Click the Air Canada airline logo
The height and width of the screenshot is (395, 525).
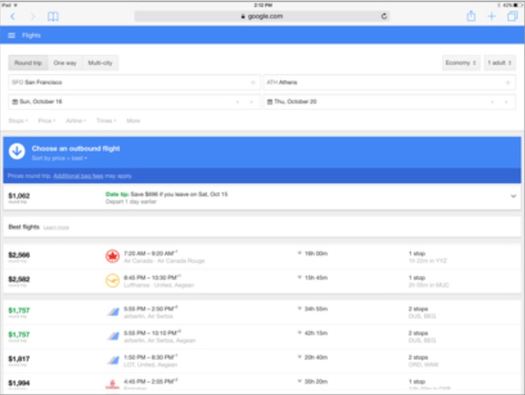(x=112, y=256)
